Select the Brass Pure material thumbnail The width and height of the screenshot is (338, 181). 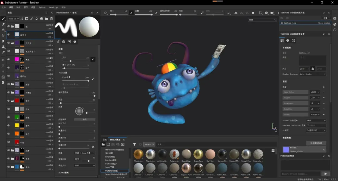pos(198,154)
